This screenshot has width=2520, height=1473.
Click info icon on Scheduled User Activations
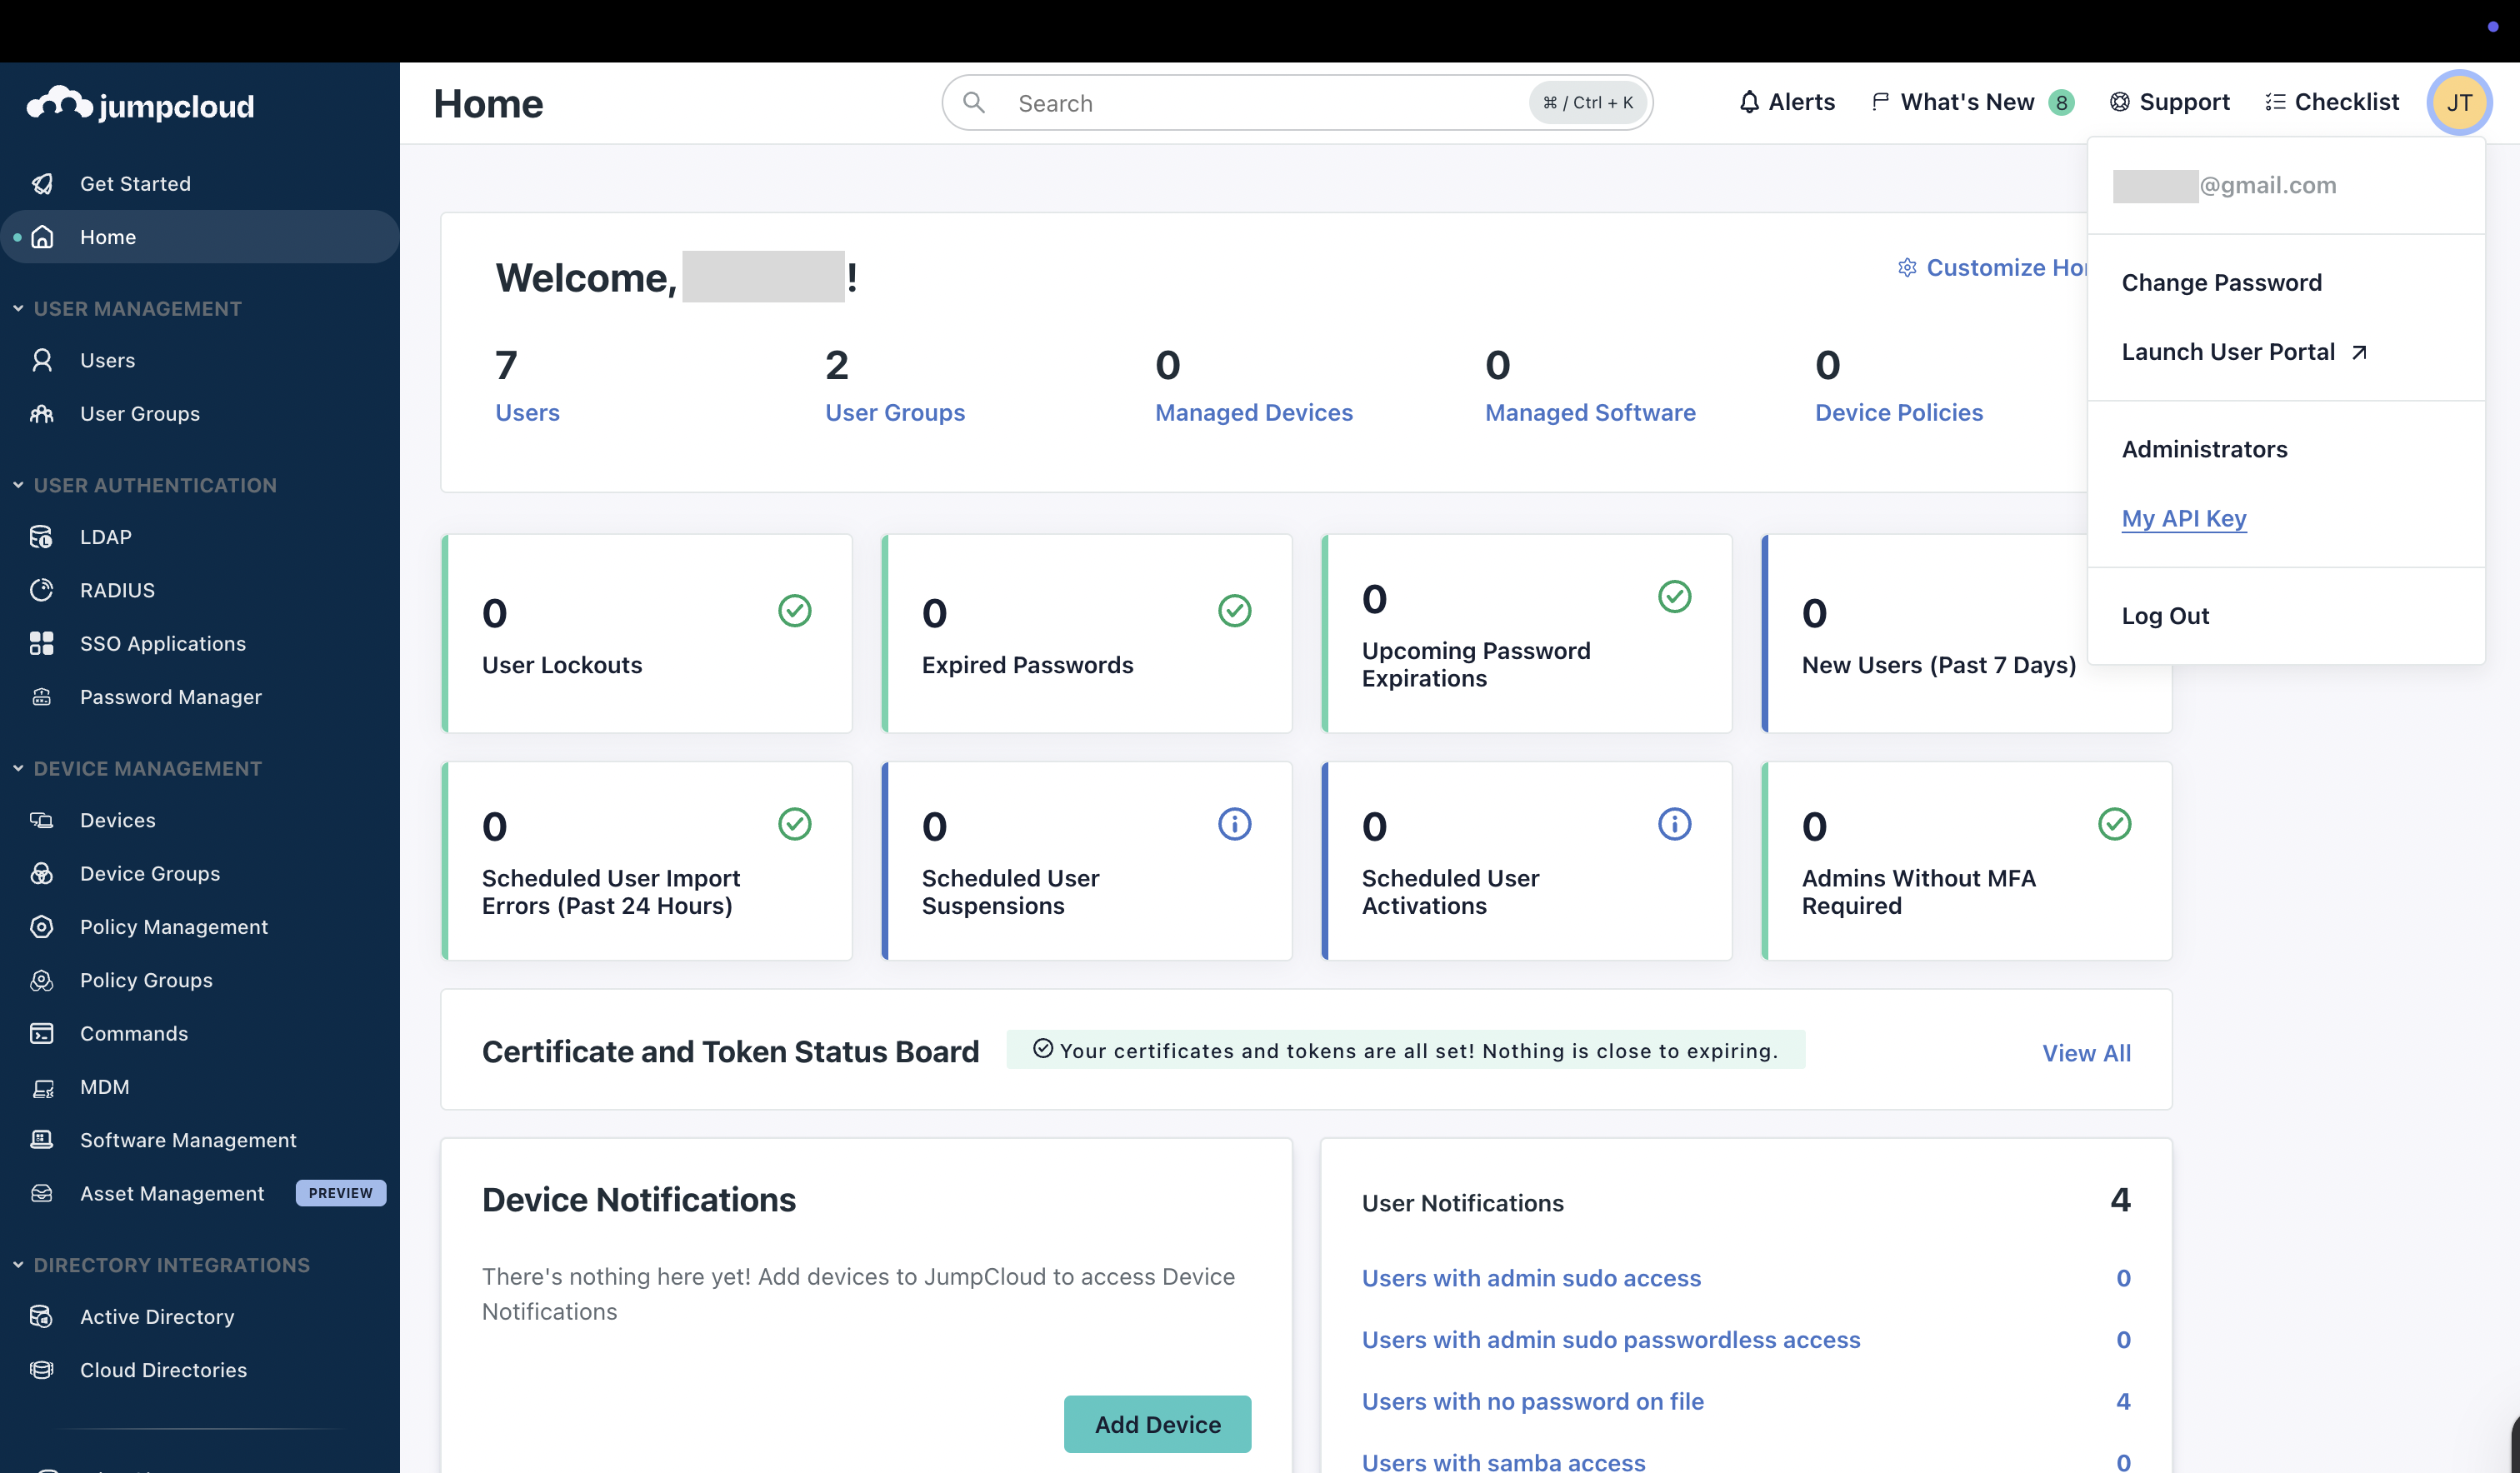pos(1674,824)
